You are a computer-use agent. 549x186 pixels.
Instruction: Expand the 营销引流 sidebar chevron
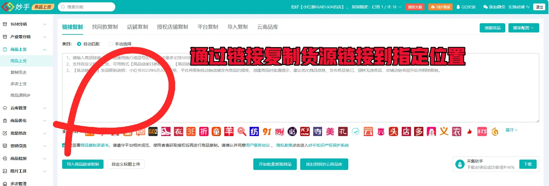45,146
